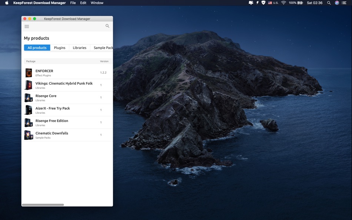The width and height of the screenshot is (352, 220).
Task: Click the AizerX Free Try Pack icon
Action: coord(29,110)
